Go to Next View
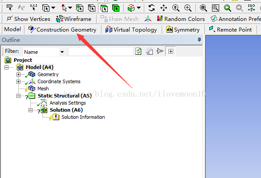 pos(239,8)
